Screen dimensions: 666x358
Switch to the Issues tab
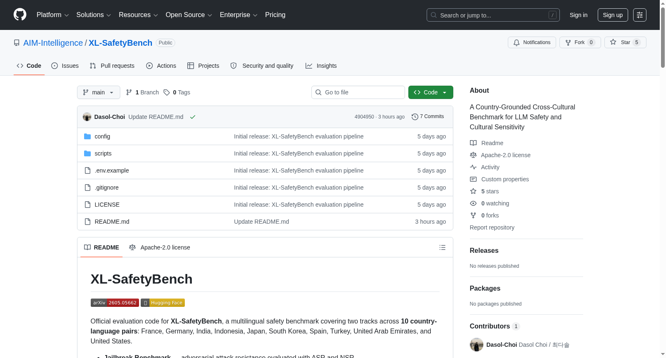(x=65, y=66)
